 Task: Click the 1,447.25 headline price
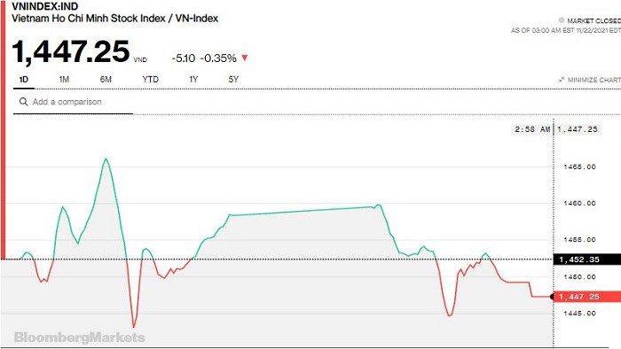tap(71, 51)
